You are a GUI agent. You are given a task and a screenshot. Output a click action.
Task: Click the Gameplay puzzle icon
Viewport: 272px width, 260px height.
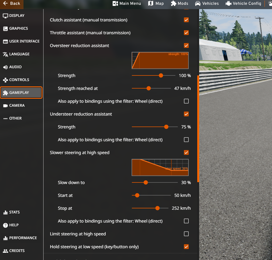pos(5,93)
